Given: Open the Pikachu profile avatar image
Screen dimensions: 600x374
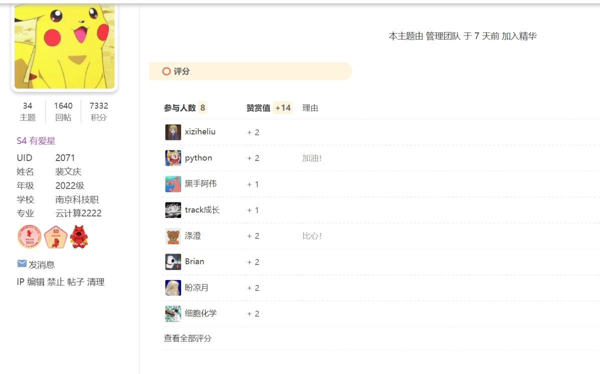Looking at the screenshot, I should point(64,46).
